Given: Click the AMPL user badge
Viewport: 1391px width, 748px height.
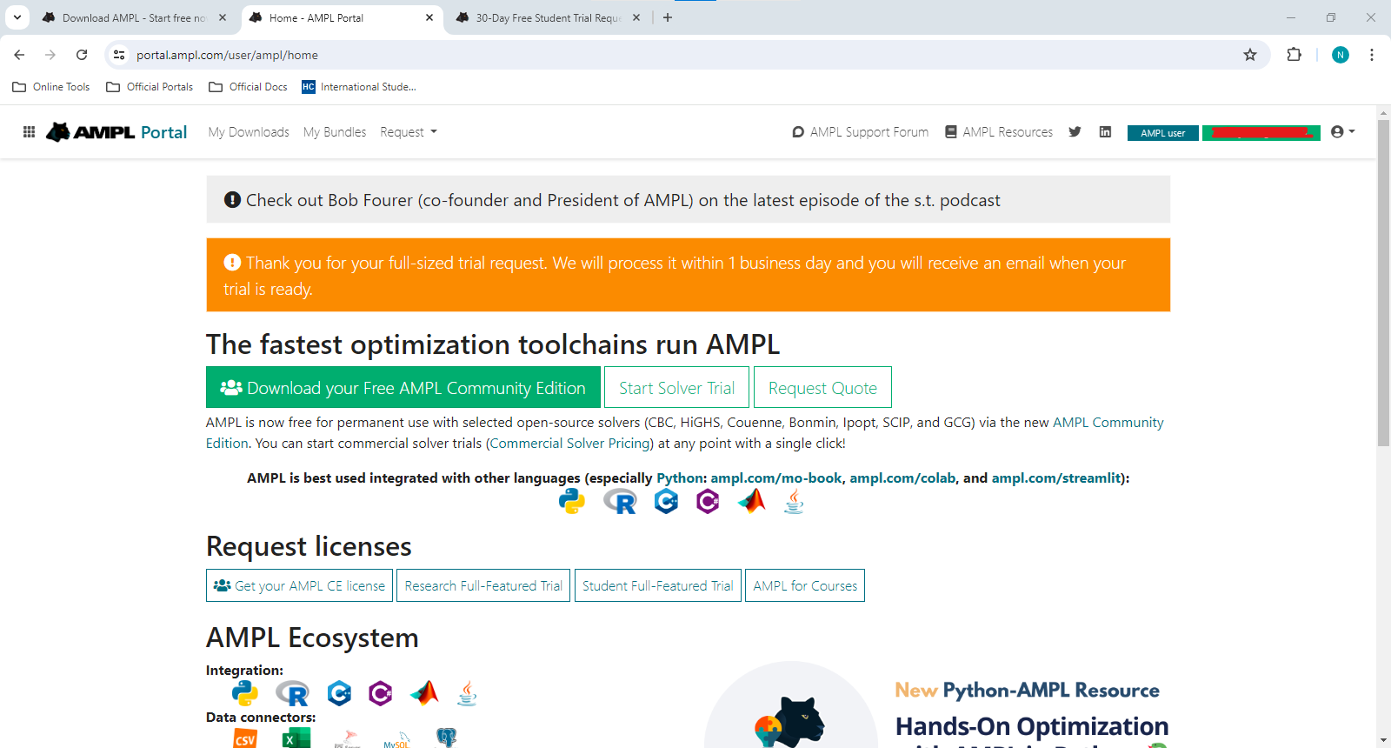Looking at the screenshot, I should point(1163,133).
